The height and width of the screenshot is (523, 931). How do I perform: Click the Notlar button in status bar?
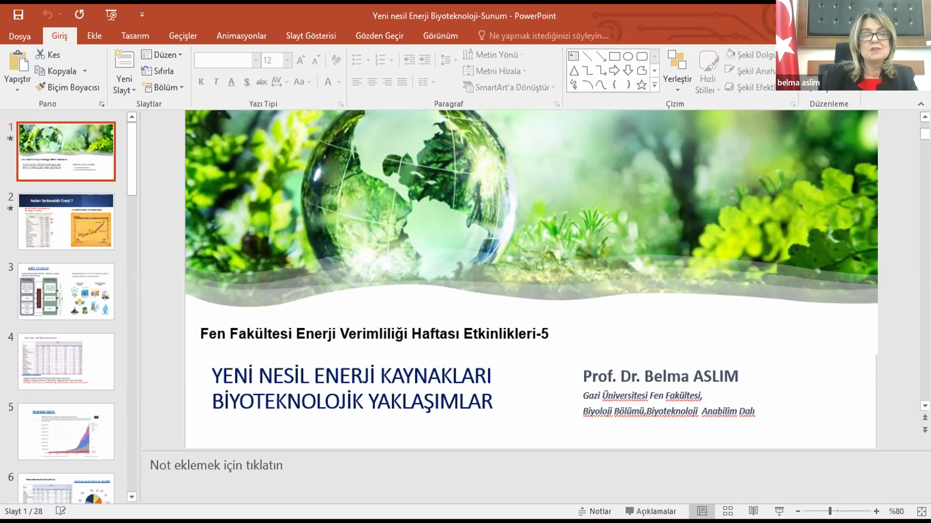tap(595, 511)
